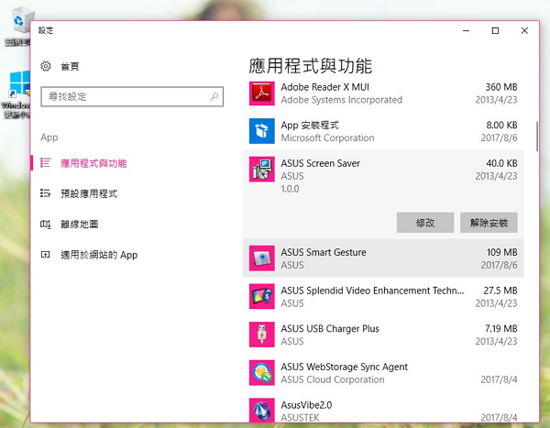Click the ASUS Screen Saver icon
This screenshot has height=428, width=550.
(261, 170)
